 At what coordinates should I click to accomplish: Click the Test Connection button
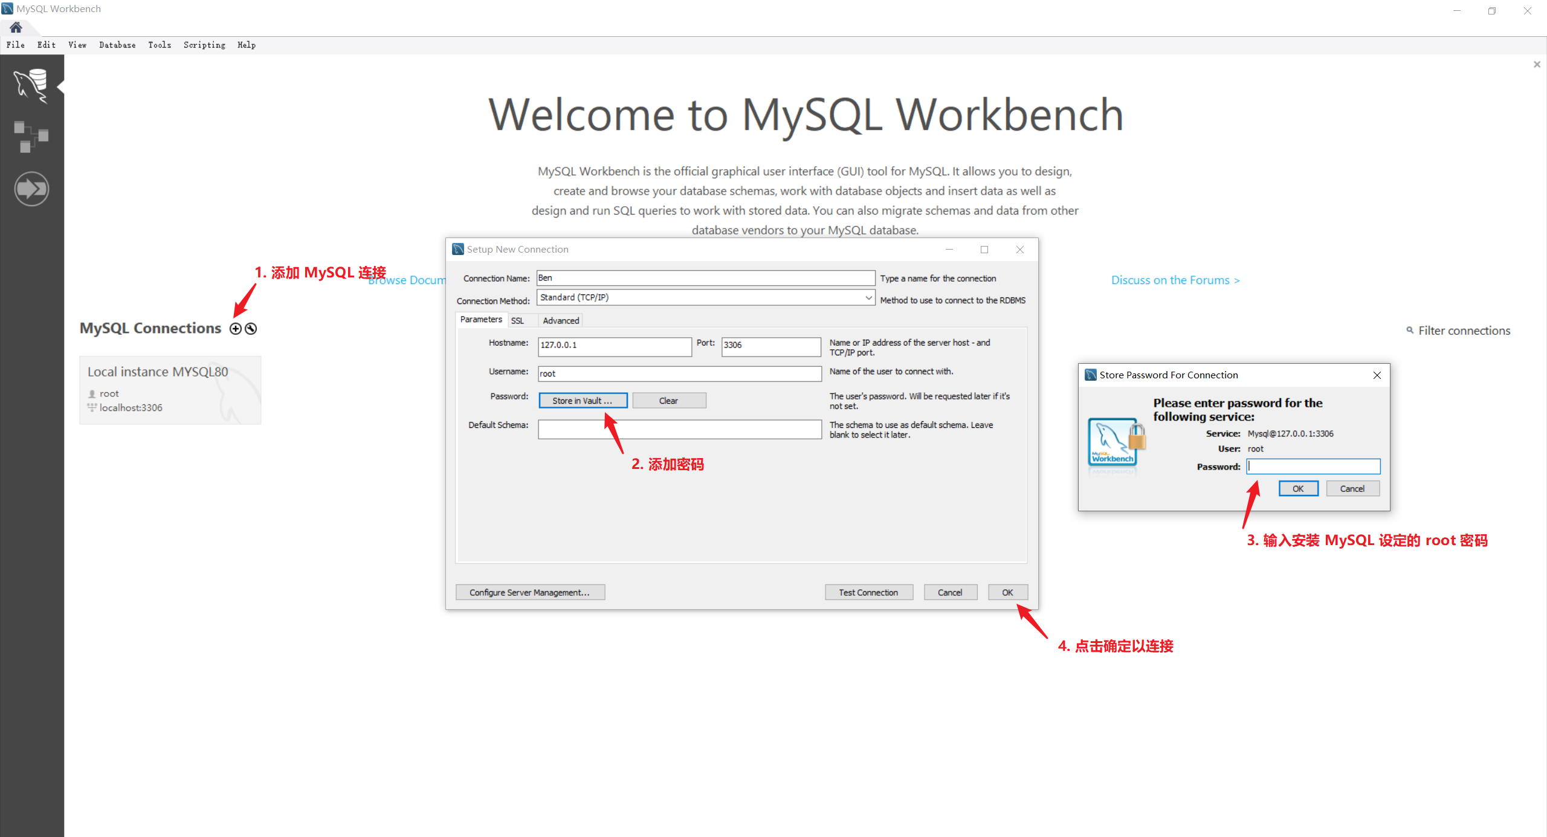(x=868, y=593)
